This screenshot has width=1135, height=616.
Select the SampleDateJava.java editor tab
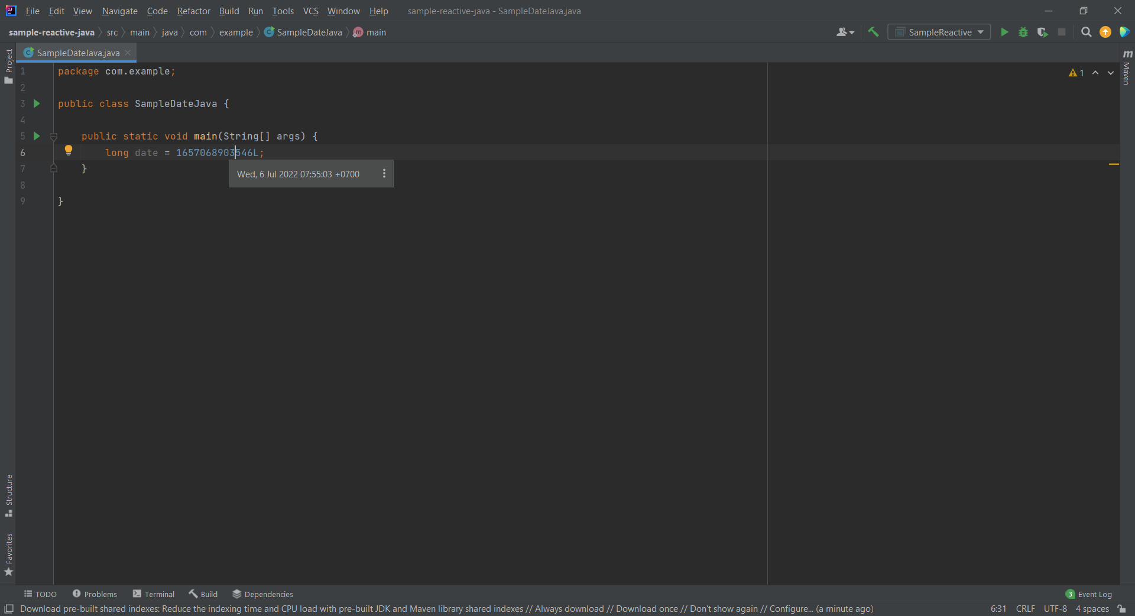[x=77, y=53]
